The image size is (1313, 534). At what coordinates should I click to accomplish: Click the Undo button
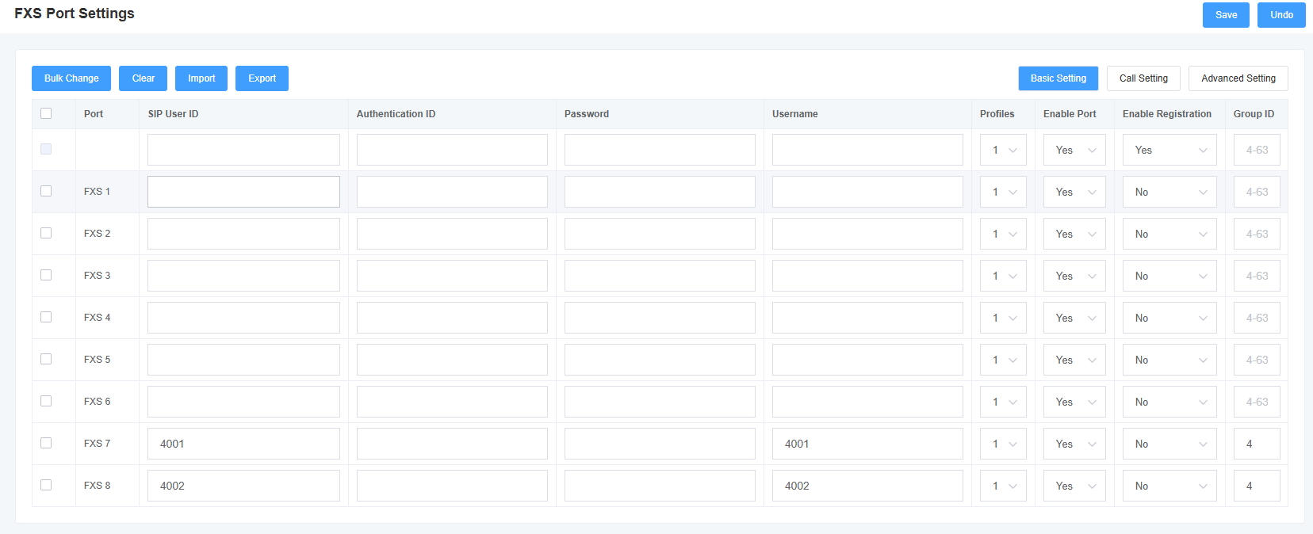pos(1281,15)
